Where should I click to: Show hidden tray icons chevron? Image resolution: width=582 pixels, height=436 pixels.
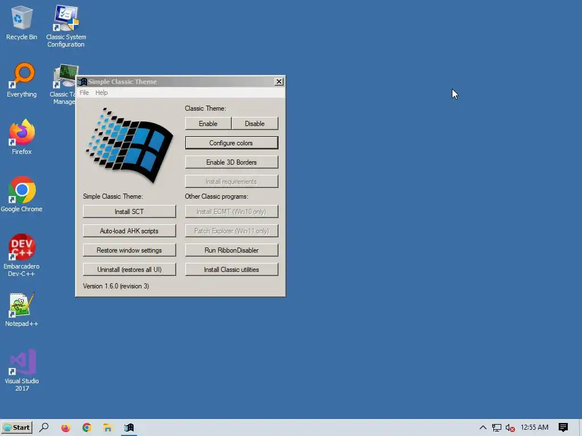point(483,427)
